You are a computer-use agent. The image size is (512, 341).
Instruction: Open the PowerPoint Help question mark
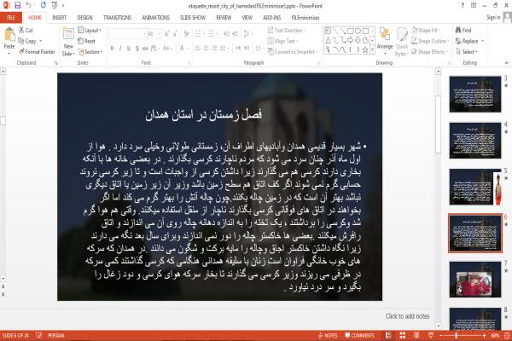click(463, 5)
